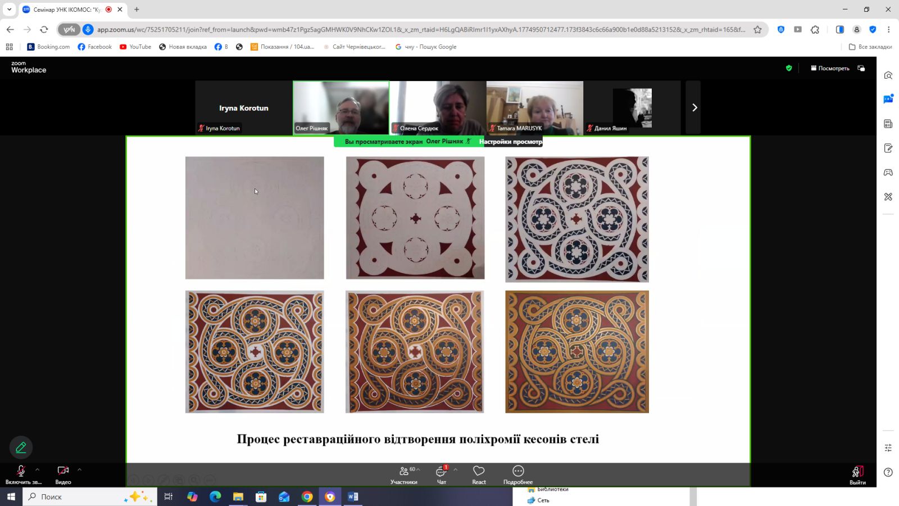Select Олена Сердюк video thumbnail
This screenshot has height=506, width=899.
point(438,107)
